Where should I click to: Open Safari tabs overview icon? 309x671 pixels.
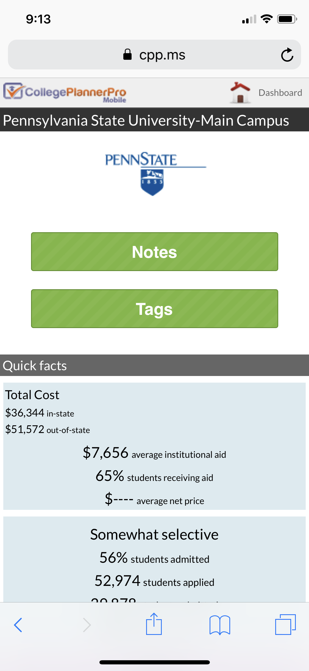(x=285, y=624)
